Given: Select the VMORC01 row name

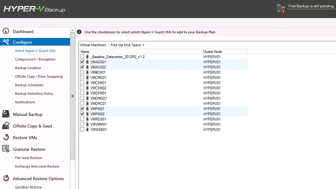Looking at the screenshot, I should click(98, 103).
